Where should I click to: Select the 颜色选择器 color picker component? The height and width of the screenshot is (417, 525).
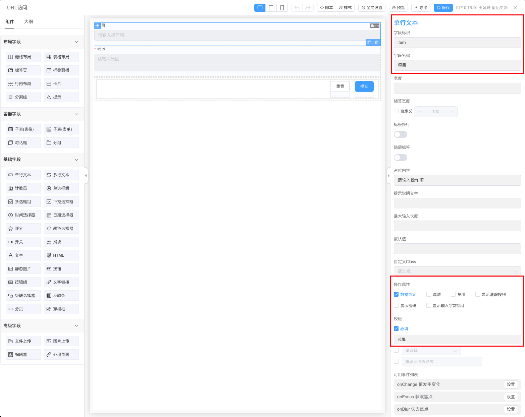point(61,229)
